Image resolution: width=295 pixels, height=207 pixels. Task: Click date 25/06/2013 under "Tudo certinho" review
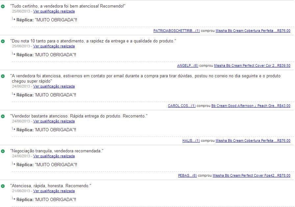21,11
